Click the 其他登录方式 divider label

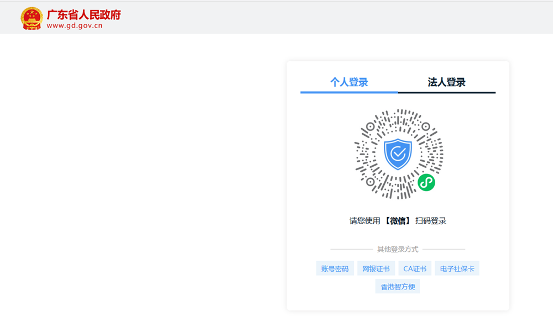pyautogui.click(x=398, y=249)
